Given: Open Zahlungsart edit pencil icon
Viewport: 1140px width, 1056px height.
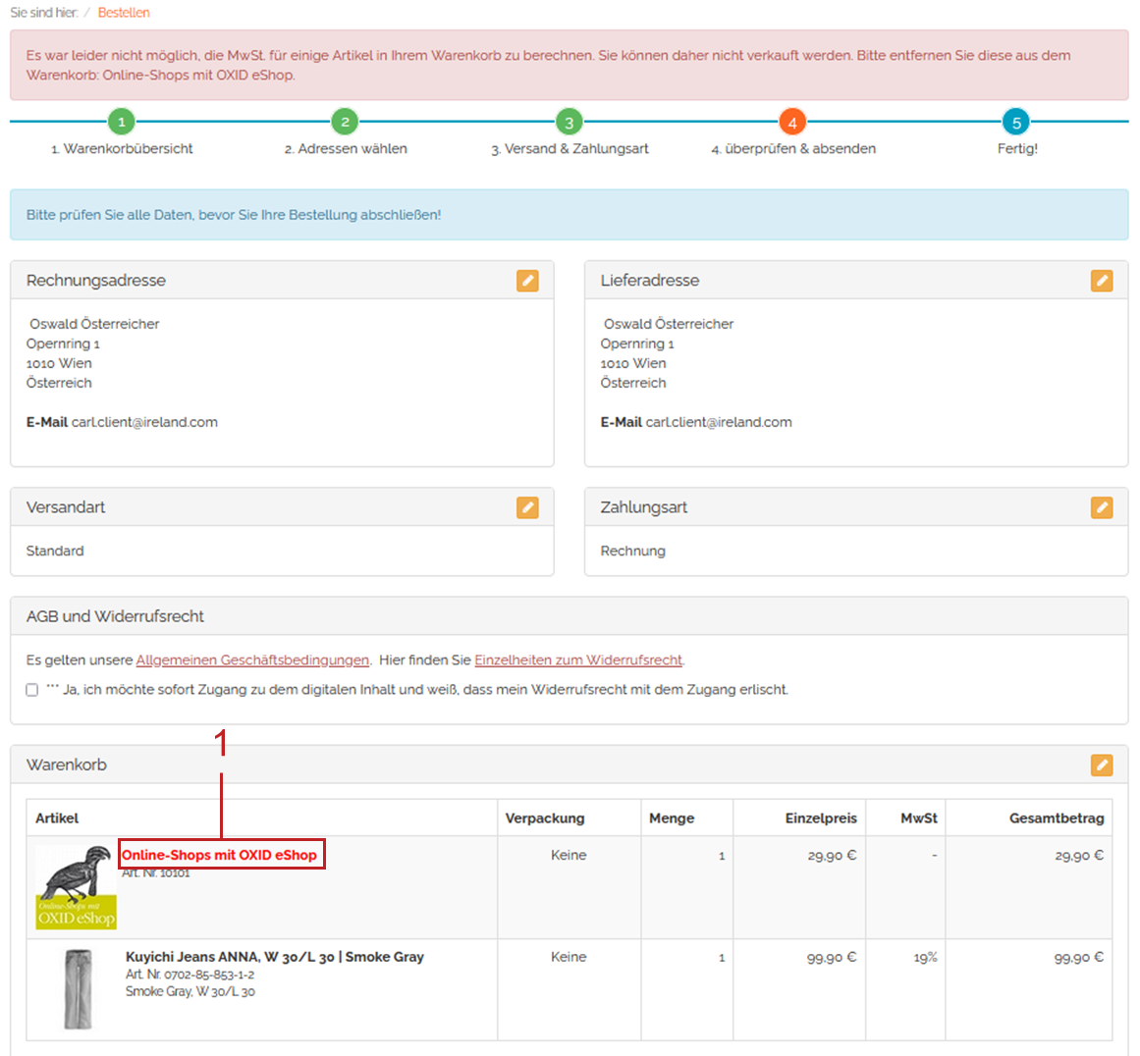Looking at the screenshot, I should pyautogui.click(x=1102, y=507).
